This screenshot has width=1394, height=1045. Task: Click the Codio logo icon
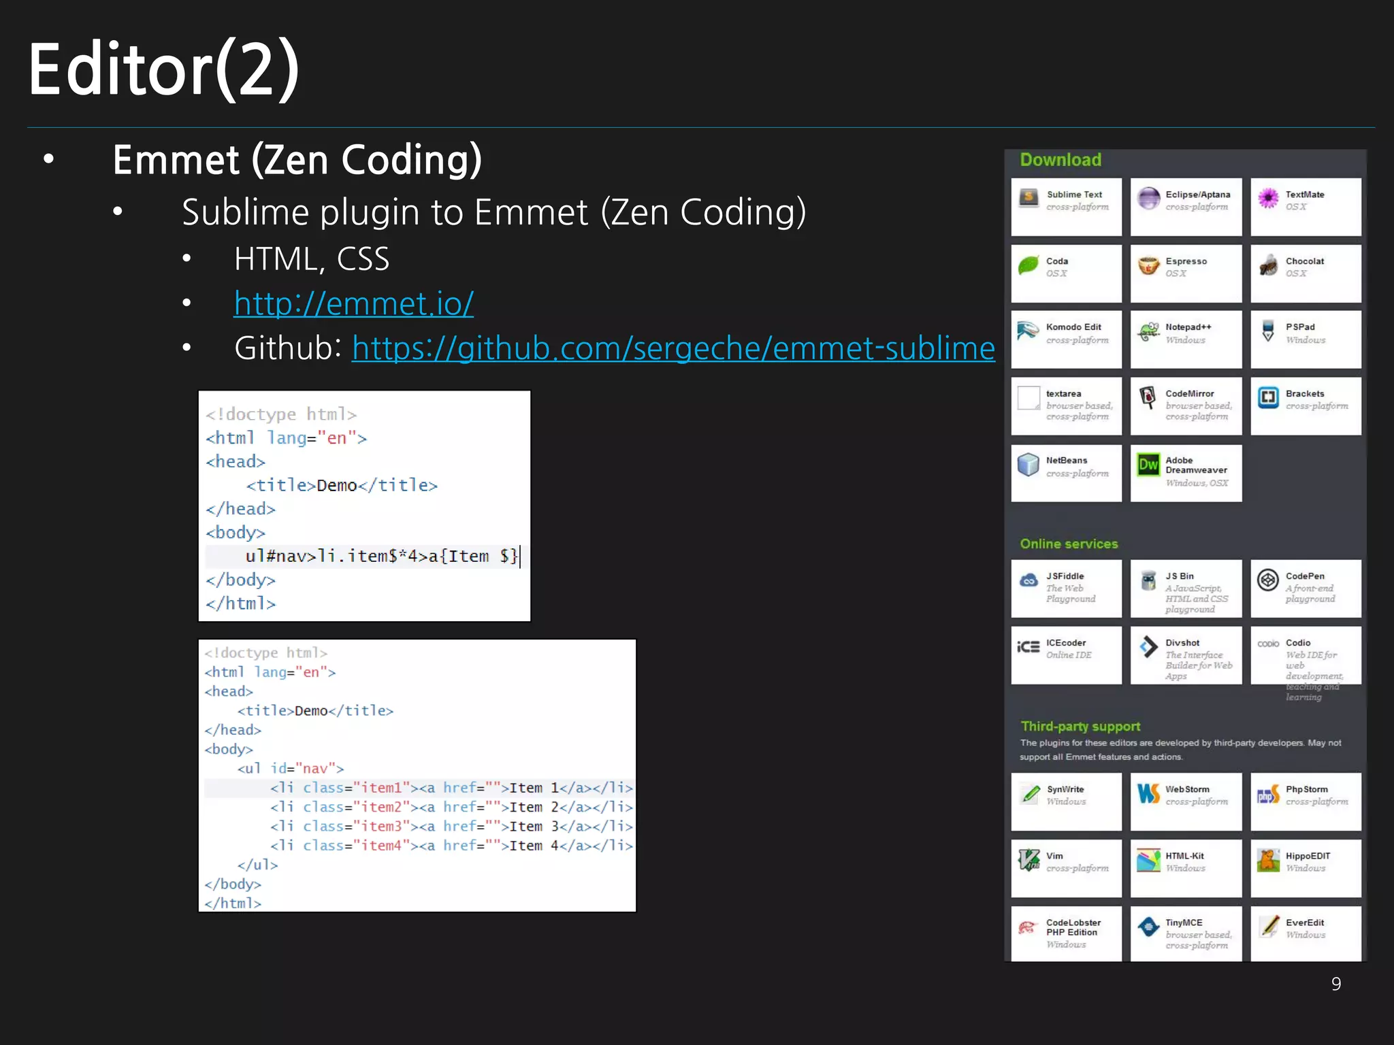point(1268,644)
